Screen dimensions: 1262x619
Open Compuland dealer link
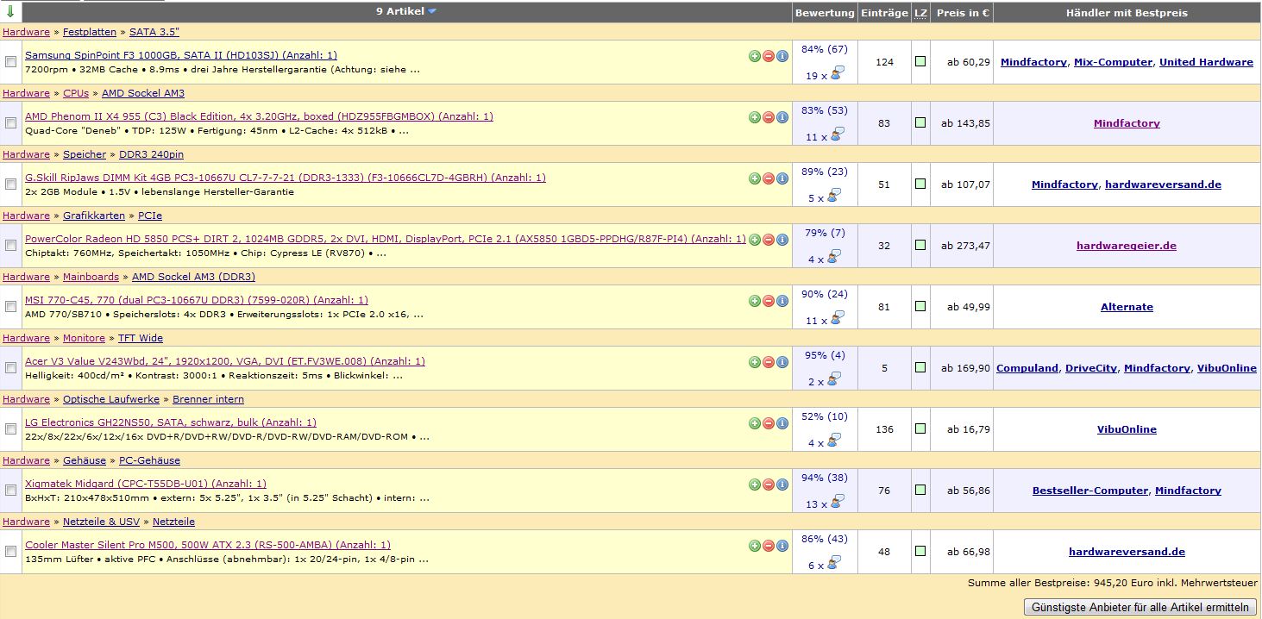coord(1027,368)
